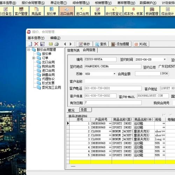Switch to 合同信息 tab
The width and height of the screenshot is (175, 175).
click(x=89, y=50)
